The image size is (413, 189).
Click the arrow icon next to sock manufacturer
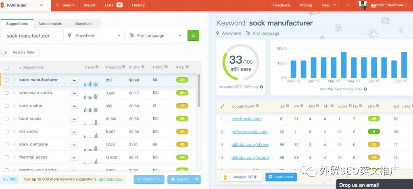(74, 80)
